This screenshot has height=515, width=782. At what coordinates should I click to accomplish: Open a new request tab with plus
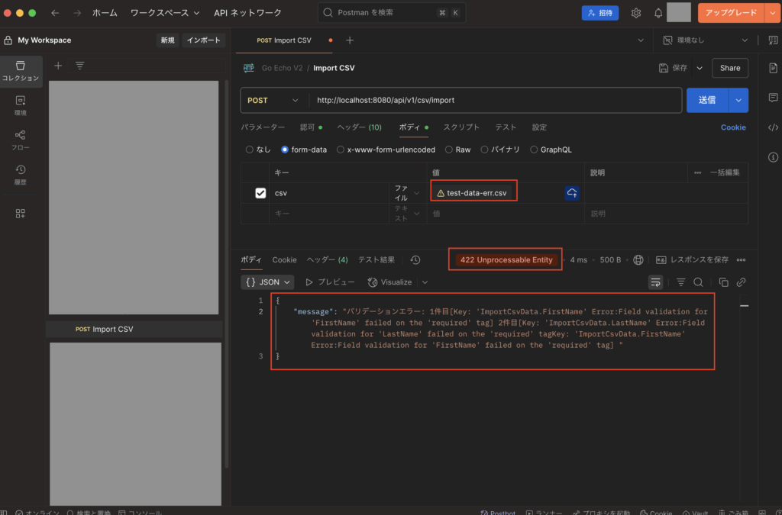click(x=350, y=40)
